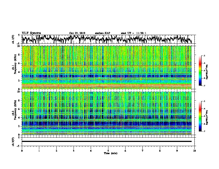The image size is (219, 169).
Task: Click the log(PSD) label of lower colorbar
Action: tap(207, 118)
